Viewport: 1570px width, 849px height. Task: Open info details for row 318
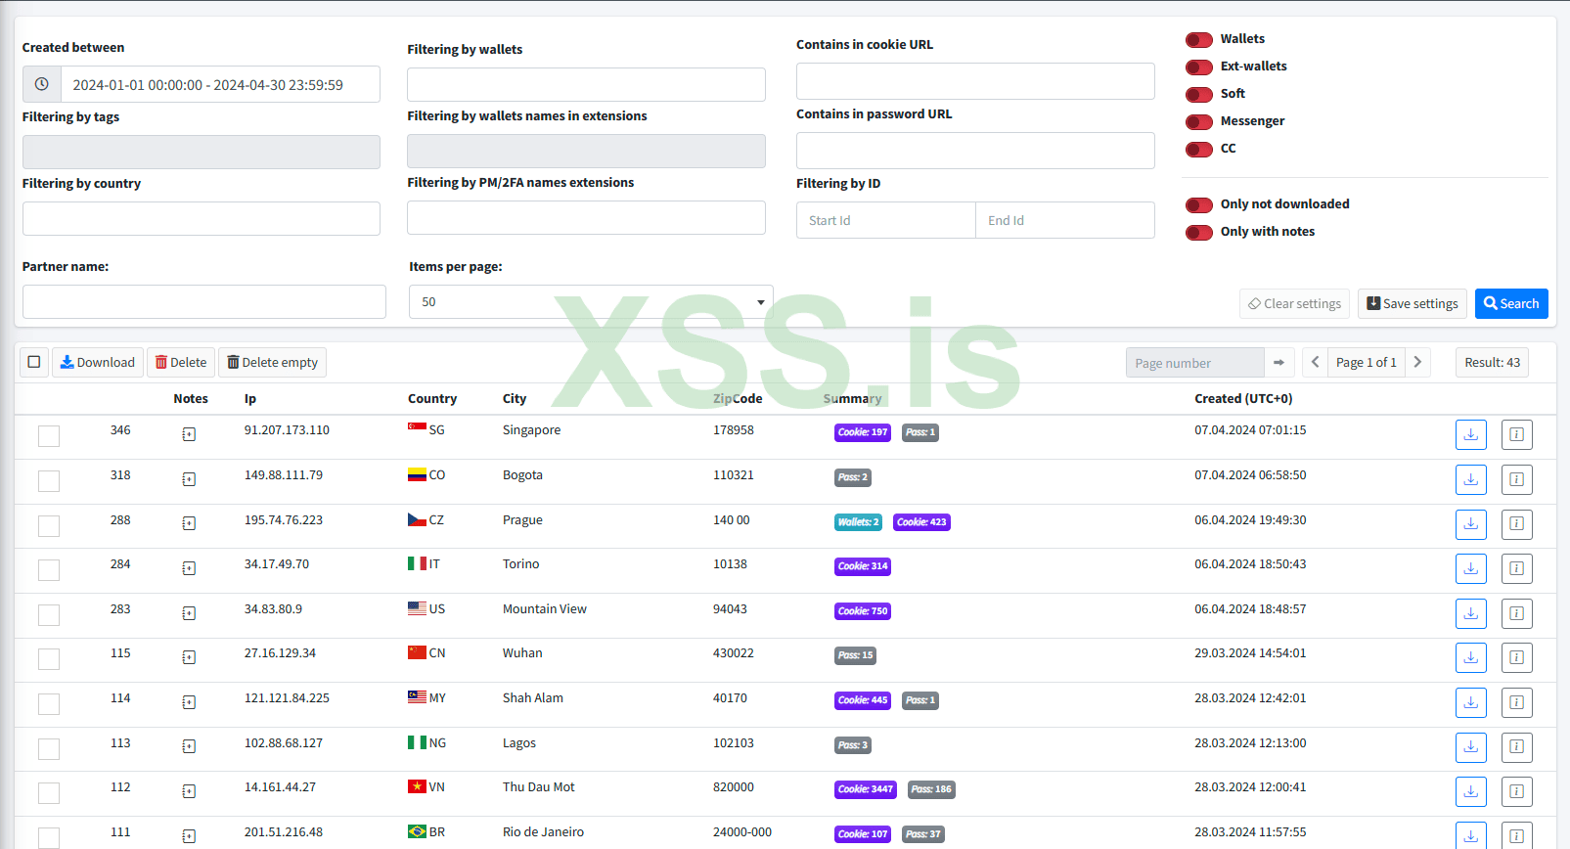pos(1516,479)
